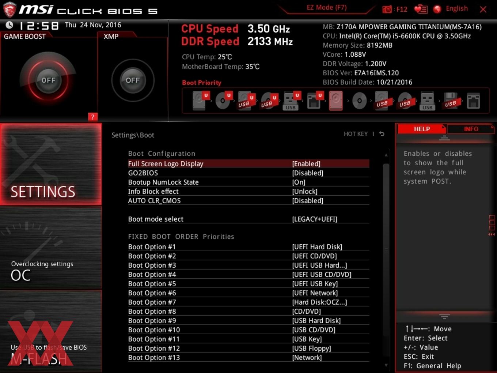Click the boot list vertical scrollbar thumb
The height and width of the screenshot is (373, 497).
coord(386,250)
